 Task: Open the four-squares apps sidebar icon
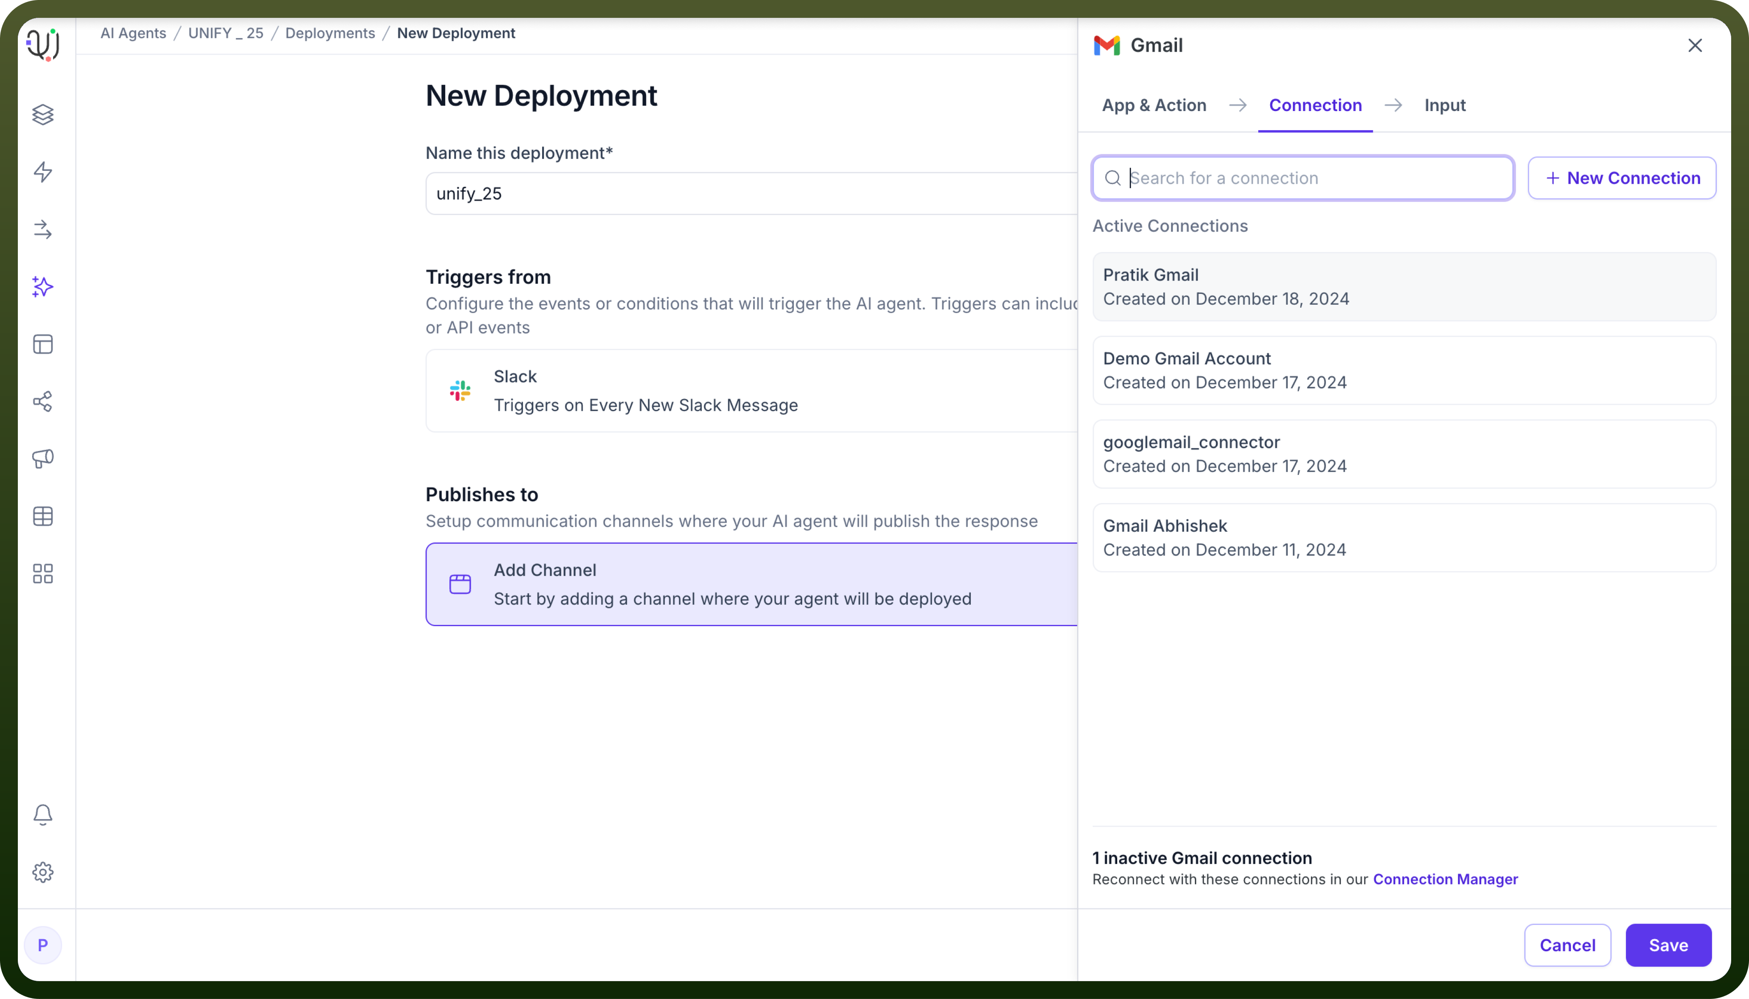(42, 574)
